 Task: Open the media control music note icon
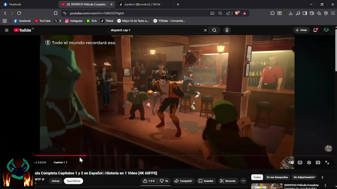(x=298, y=13)
